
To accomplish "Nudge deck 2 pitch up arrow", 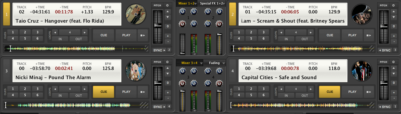I will 394,12.
